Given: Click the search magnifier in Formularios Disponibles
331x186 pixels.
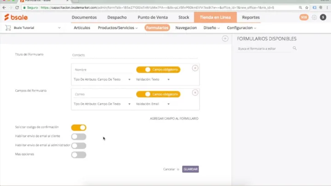Looking at the screenshot, I should tap(295, 48).
